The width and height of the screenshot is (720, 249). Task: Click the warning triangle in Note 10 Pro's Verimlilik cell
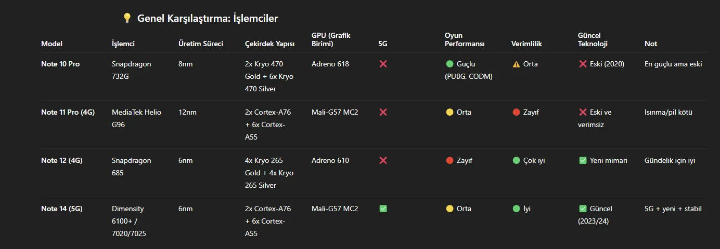click(x=516, y=64)
